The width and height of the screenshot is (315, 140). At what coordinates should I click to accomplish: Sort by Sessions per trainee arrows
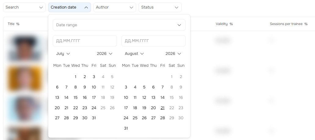point(306,24)
